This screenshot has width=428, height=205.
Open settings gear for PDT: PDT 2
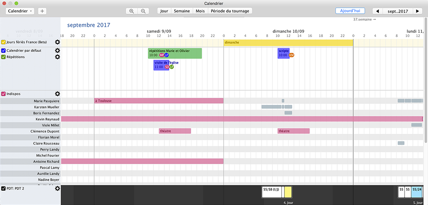point(57,188)
